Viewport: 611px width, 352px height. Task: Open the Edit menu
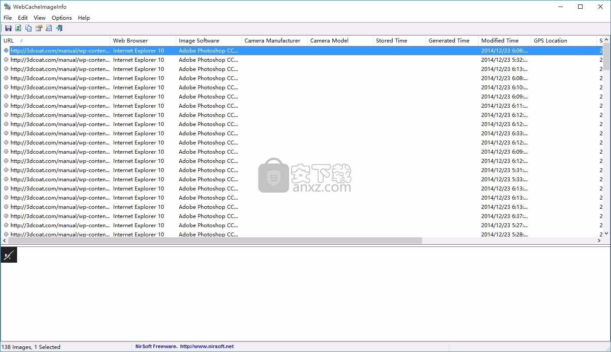[x=23, y=18]
